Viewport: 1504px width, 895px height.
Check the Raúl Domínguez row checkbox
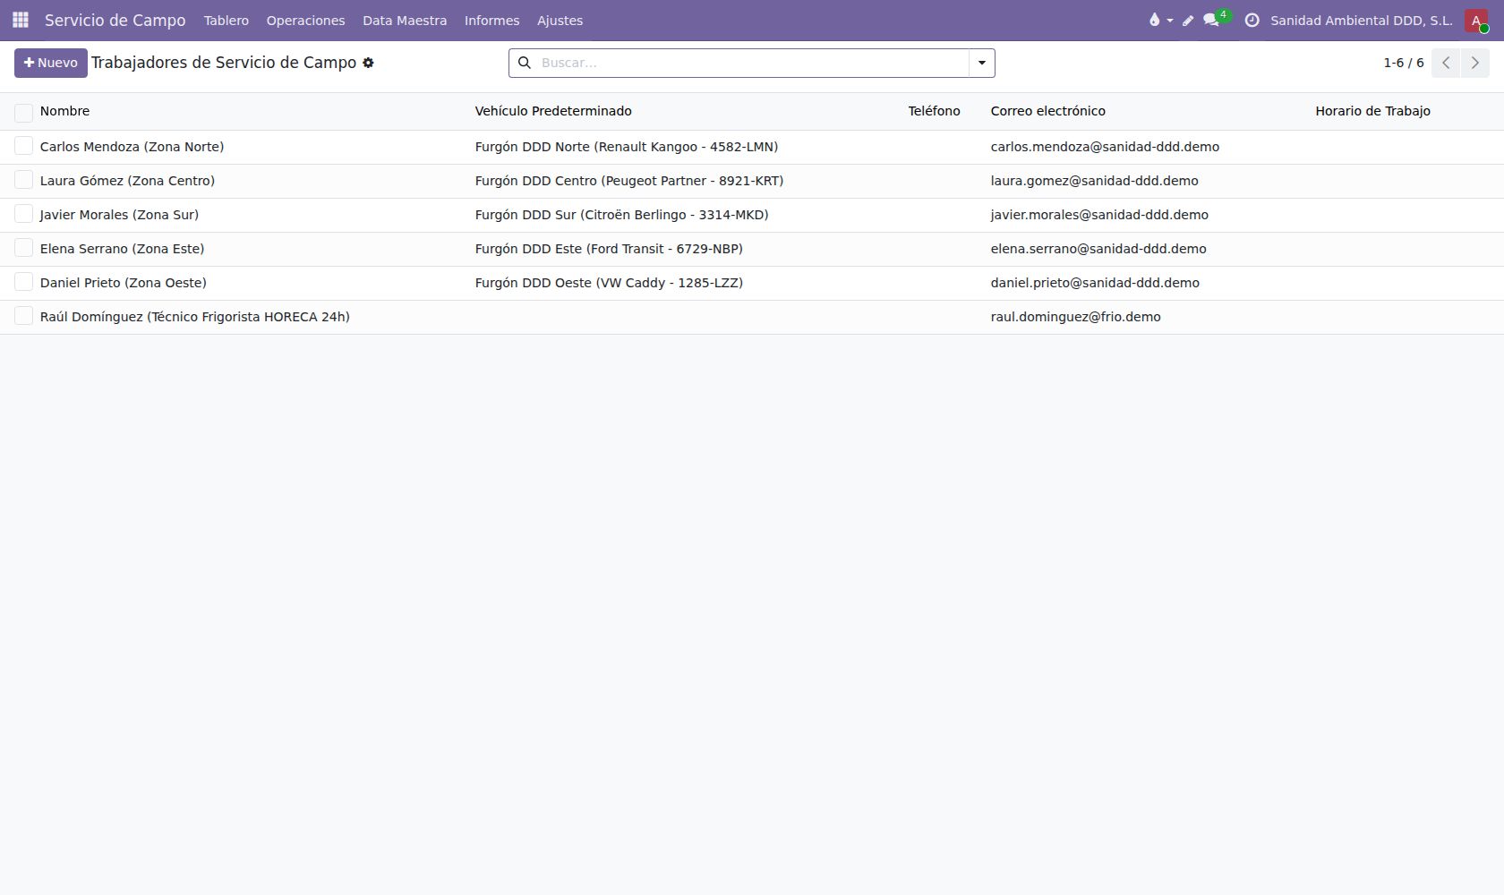(x=23, y=316)
